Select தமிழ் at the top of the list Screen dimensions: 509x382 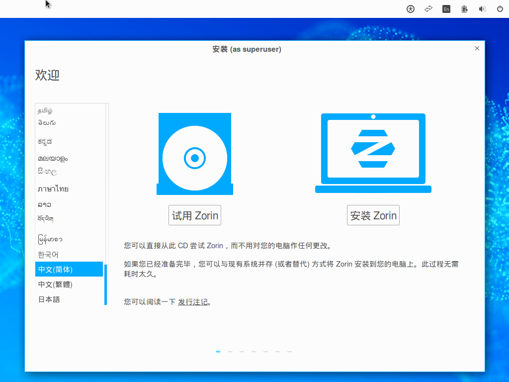(x=45, y=110)
